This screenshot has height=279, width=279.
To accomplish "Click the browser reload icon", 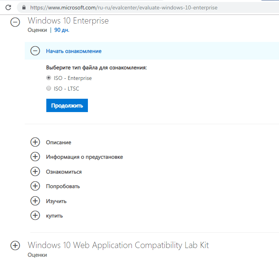I will click(8, 7).
